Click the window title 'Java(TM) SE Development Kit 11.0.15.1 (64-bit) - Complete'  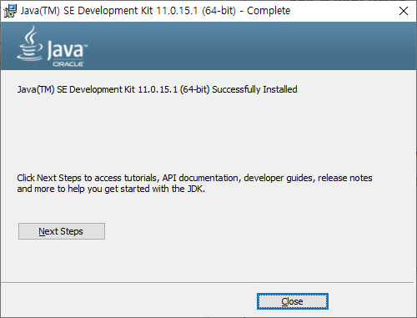click(x=155, y=11)
